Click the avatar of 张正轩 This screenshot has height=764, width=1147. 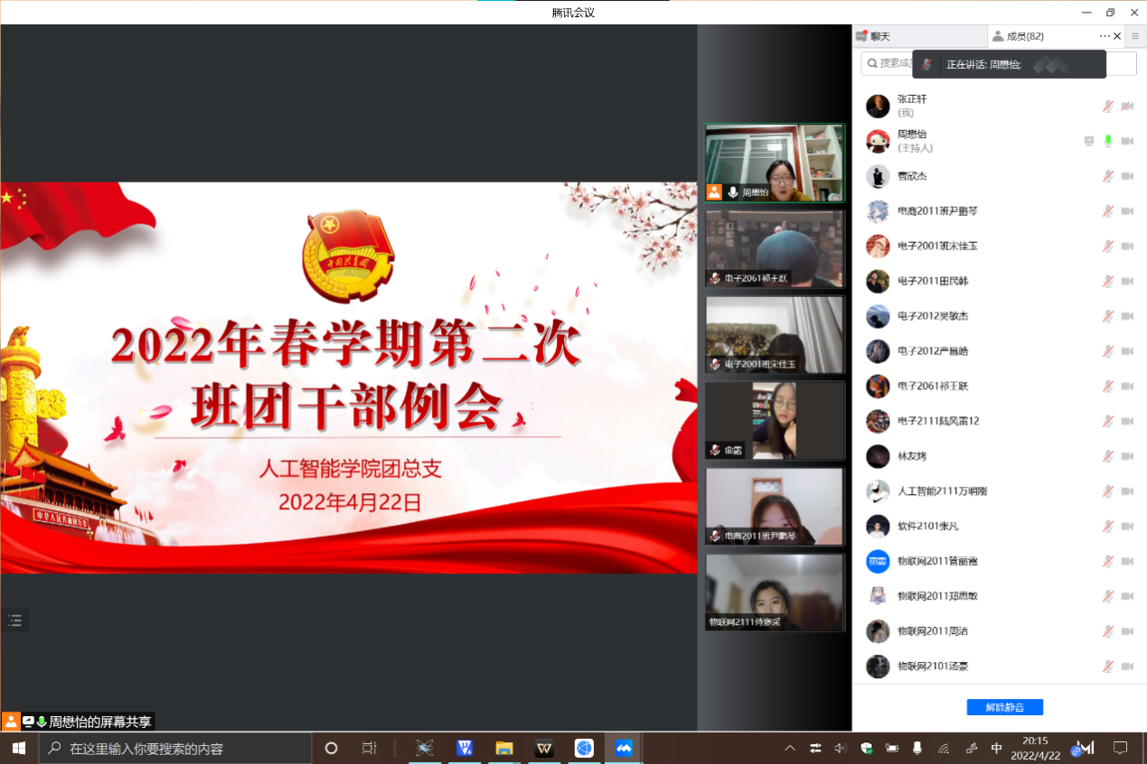[x=878, y=107]
